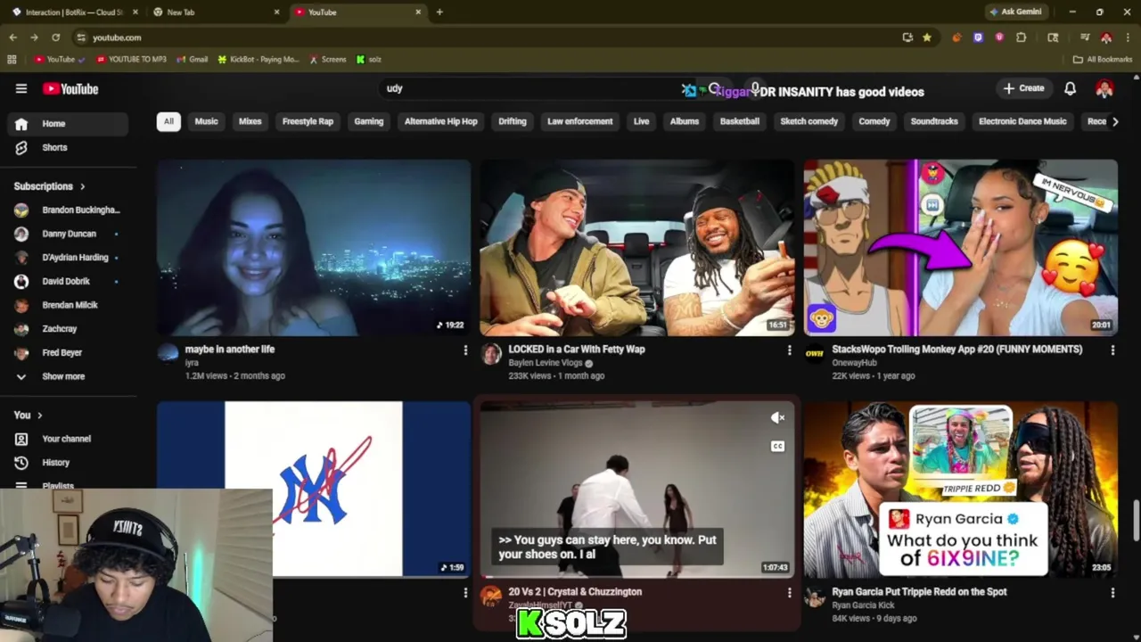The height and width of the screenshot is (642, 1141).
Task: Open Danny Duncan subscription
Action: click(x=69, y=234)
